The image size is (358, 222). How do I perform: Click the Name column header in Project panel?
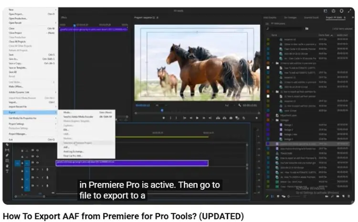(274, 35)
